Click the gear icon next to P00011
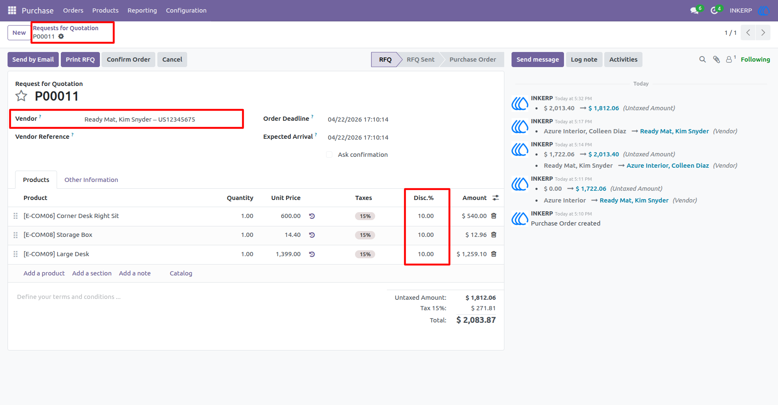Screen dimensions: 778x405 point(61,36)
